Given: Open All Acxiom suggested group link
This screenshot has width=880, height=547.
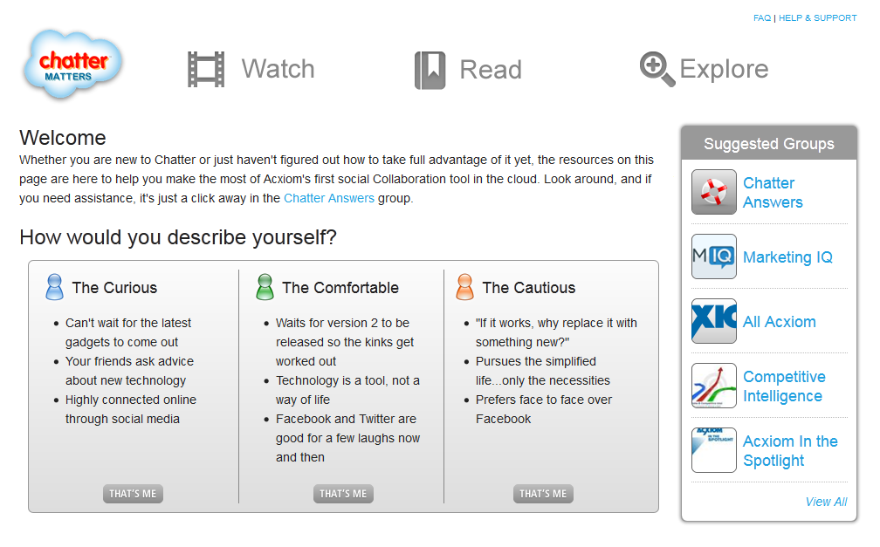Looking at the screenshot, I should click(x=780, y=321).
